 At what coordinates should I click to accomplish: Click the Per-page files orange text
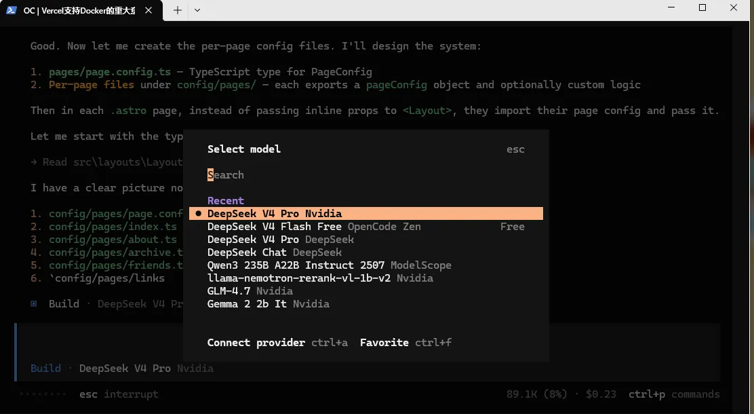[92, 85]
